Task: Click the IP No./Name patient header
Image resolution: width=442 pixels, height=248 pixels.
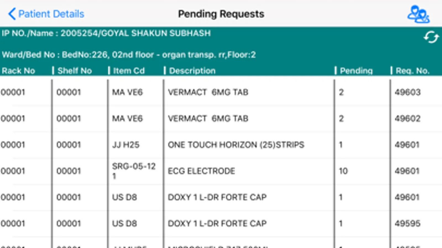Action: click(x=106, y=33)
